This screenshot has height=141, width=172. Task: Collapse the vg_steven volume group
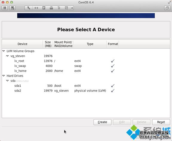7,56
